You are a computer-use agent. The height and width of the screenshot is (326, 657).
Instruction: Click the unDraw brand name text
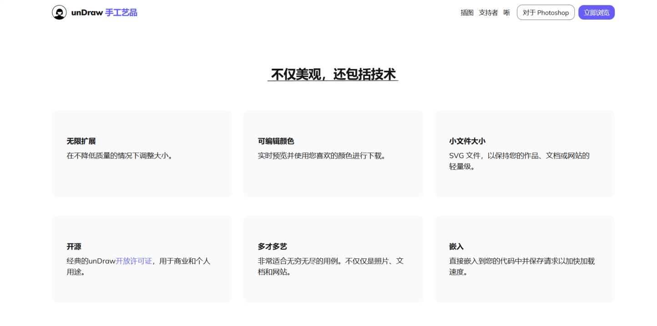click(87, 13)
